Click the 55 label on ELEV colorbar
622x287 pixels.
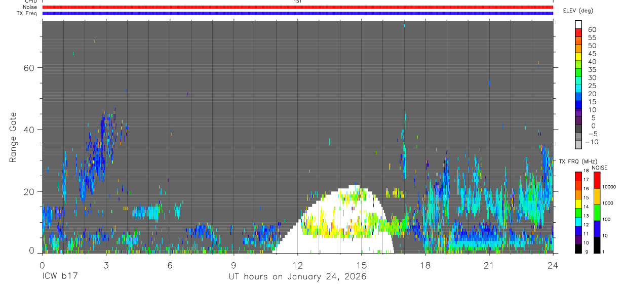tap(592, 38)
